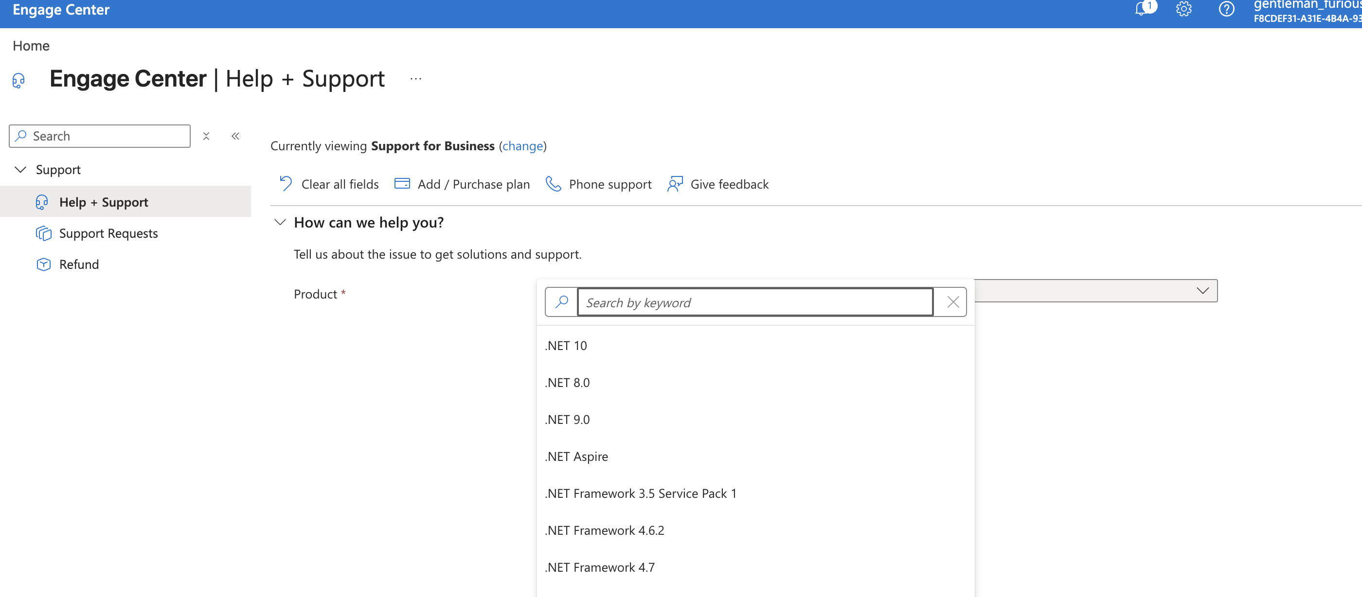Choose .NET 8.0 from the product list
Screen dimensions: 1362x597
[x=755, y=383]
